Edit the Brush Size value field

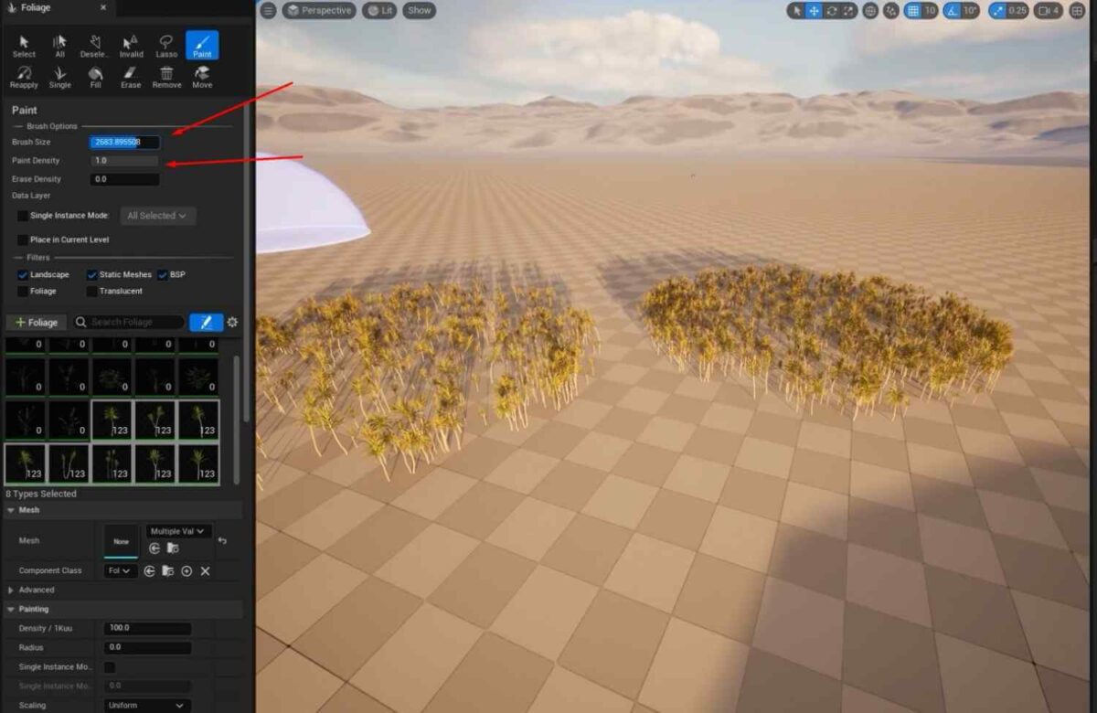tap(123, 142)
